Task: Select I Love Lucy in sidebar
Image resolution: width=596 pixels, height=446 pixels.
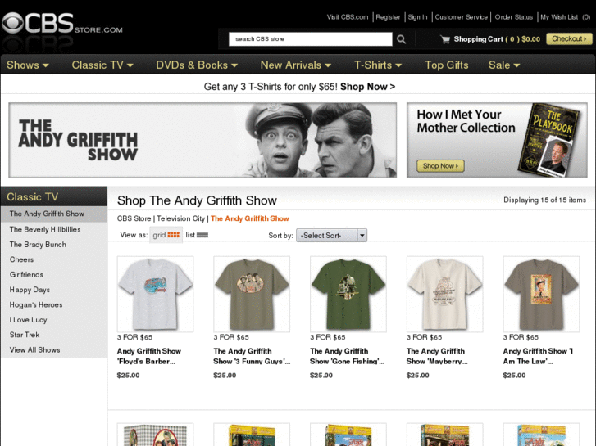Action: 29,320
